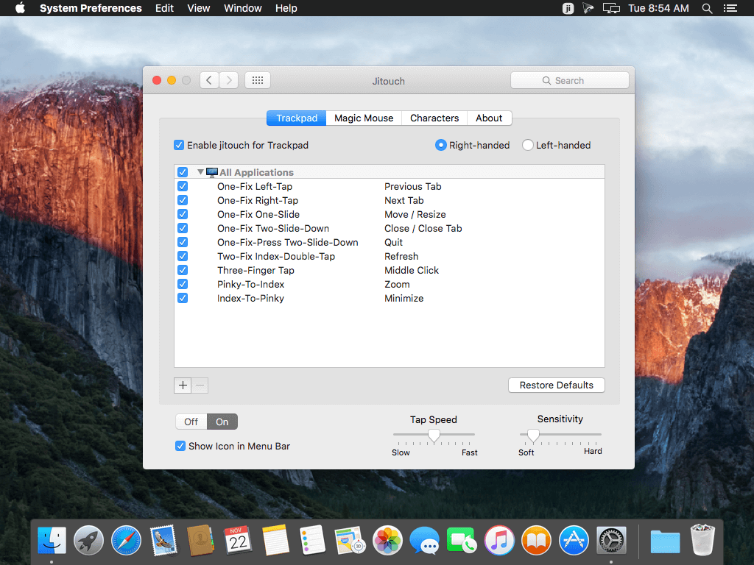Open System Preferences app menu

(91, 8)
